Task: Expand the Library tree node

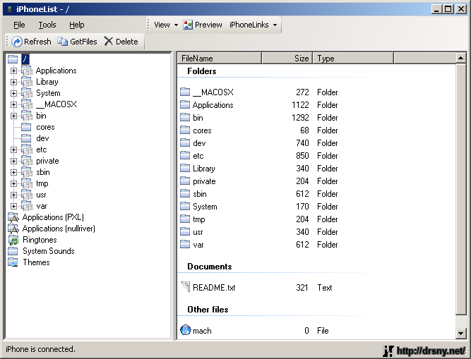Action: click(13, 82)
